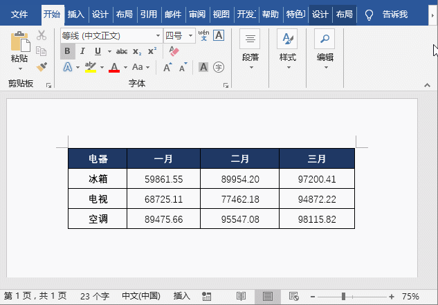This screenshot has height=305, width=438.
Task: Click the Tell Me search field
Action: (395, 15)
